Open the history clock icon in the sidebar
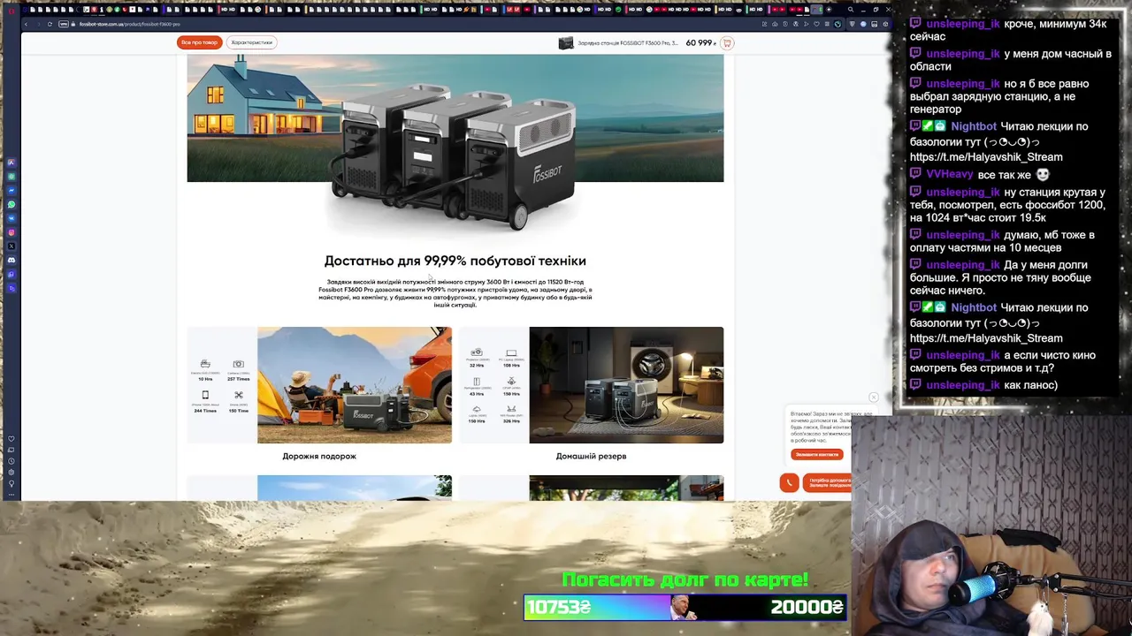Screen dimensions: 1132x636 [11, 461]
